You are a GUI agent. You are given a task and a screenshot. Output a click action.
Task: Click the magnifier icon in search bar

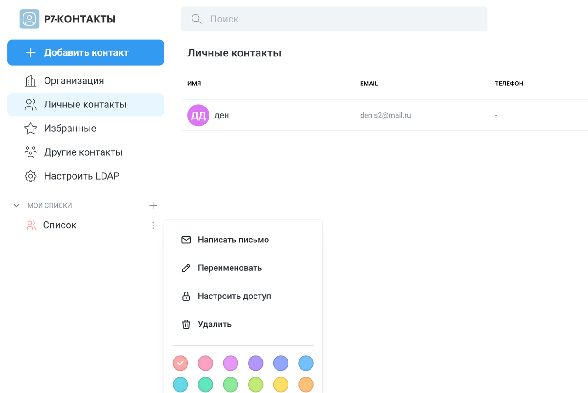(x=197, y=19)
